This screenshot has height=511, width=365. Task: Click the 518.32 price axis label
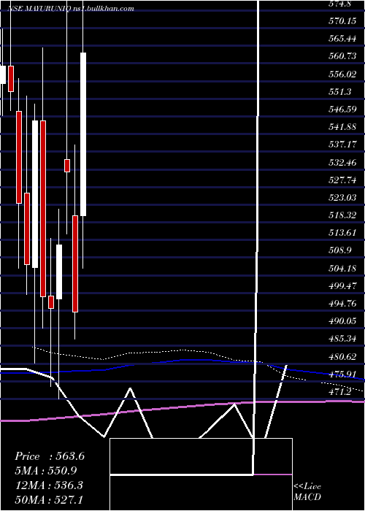pos(342,215)
